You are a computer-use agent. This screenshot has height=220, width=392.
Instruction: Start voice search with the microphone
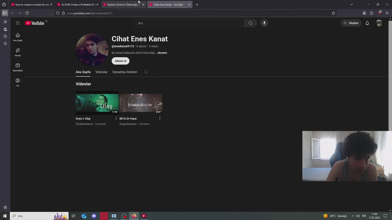(x=264, y=23)
